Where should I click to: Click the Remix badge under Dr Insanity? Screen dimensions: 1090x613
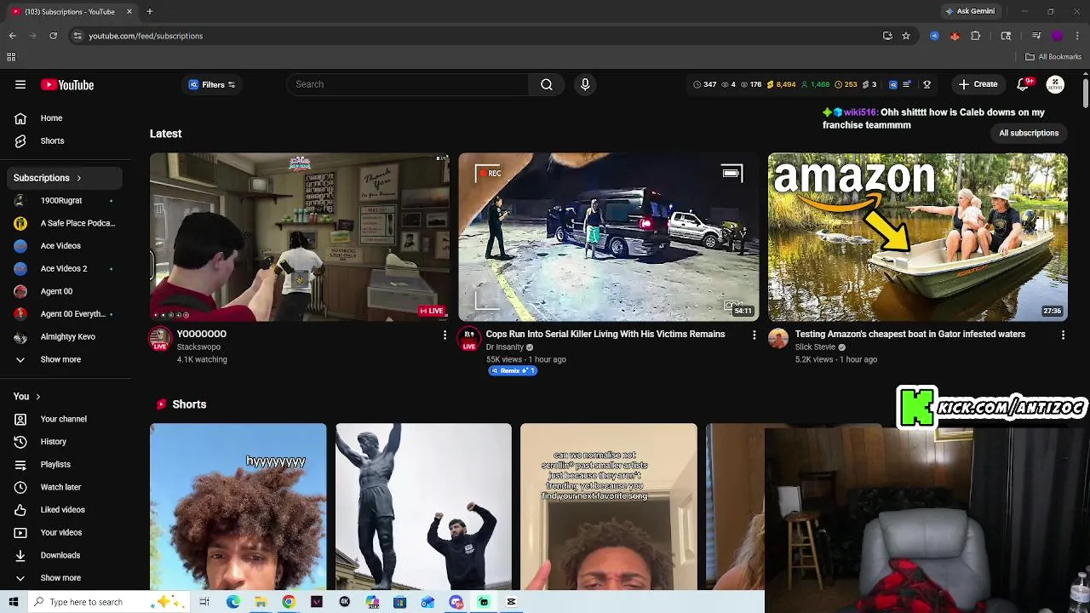(x=513, y=371)
